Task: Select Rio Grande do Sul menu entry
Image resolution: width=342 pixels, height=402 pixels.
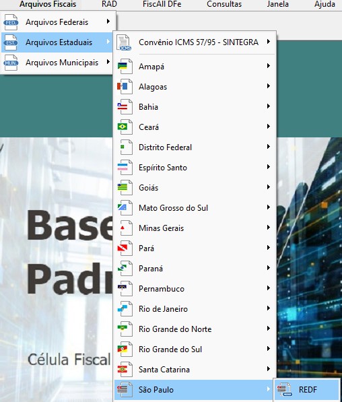Action: [195, 349]
